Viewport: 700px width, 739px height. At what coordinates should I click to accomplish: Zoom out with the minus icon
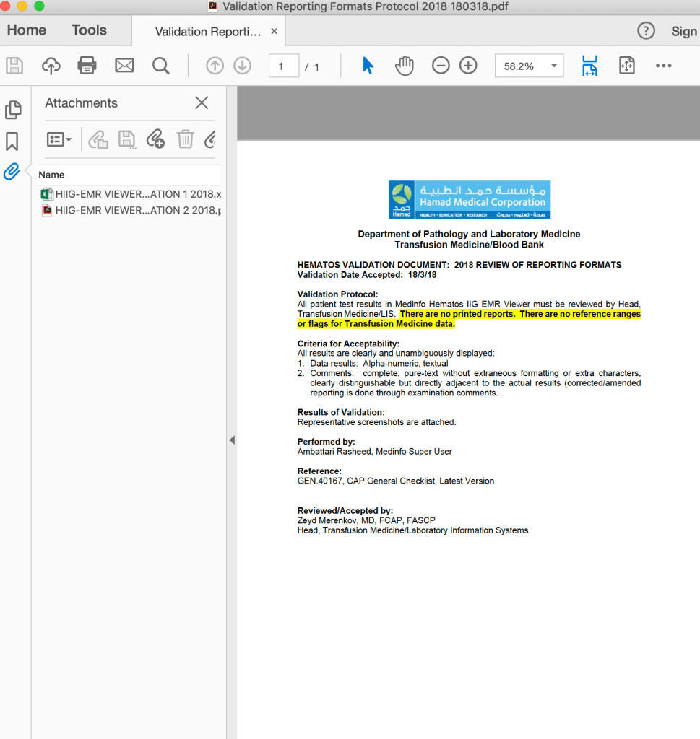point(441,66)
